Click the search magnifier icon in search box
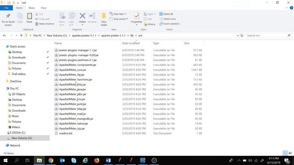The height and width of the screenshot is (165, 294). tap(289, 36)
